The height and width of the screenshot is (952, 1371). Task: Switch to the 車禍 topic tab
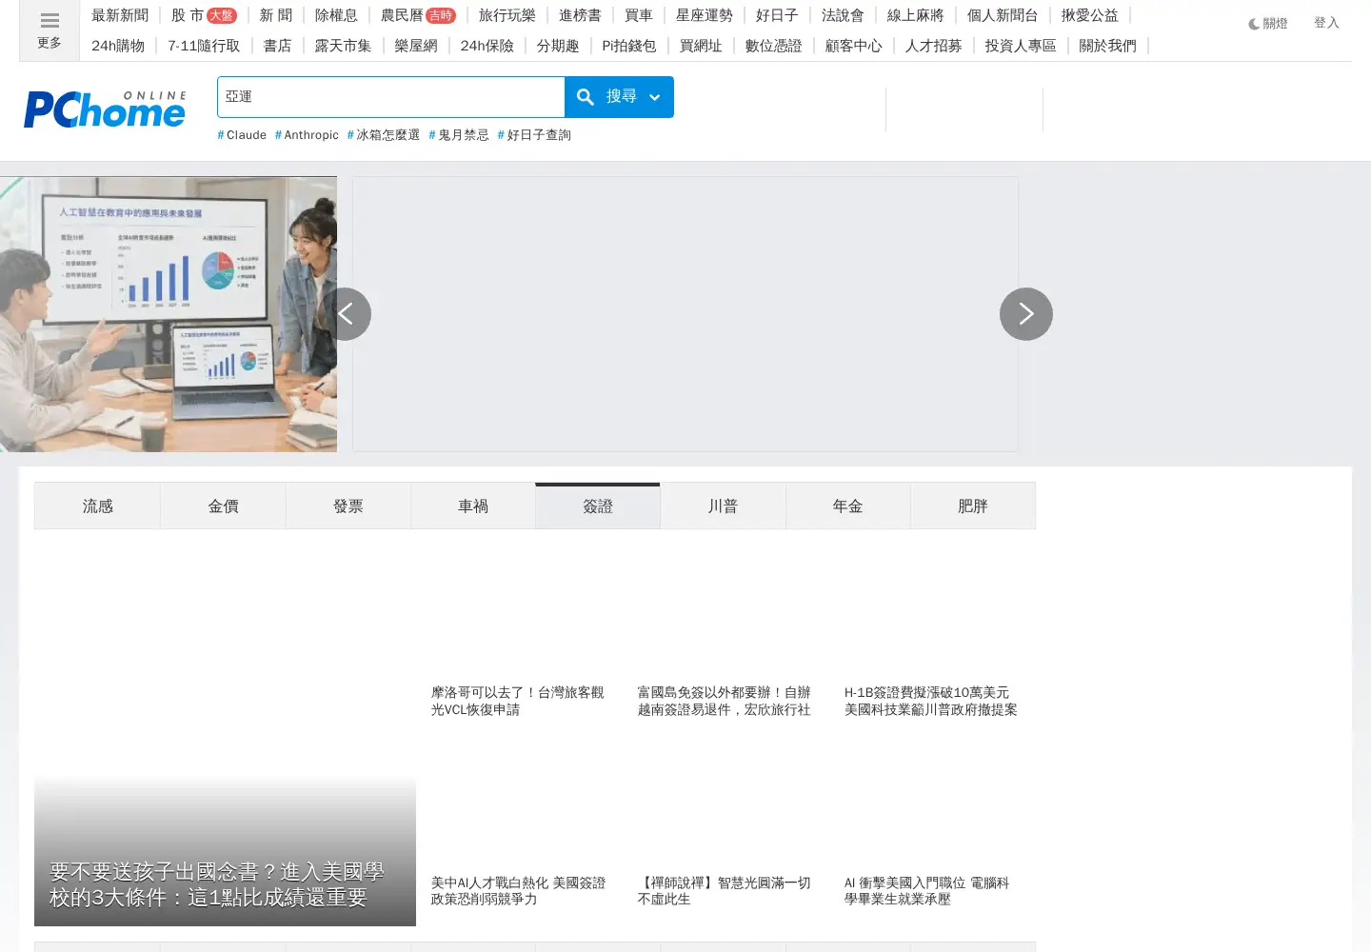point(473,506)
